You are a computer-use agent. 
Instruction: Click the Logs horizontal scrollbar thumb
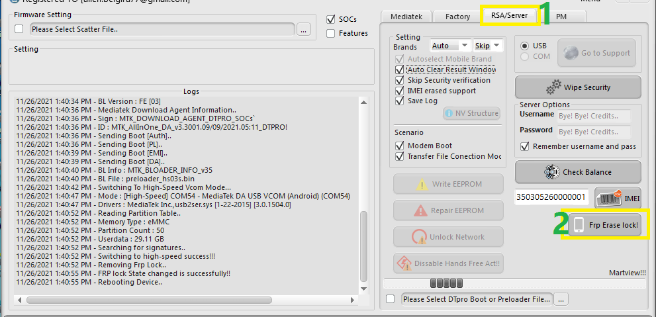[x=149, y=300]
